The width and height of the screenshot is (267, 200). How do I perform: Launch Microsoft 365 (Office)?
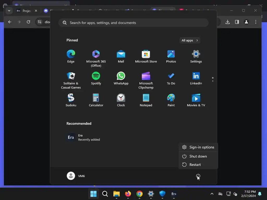(96, 59)
